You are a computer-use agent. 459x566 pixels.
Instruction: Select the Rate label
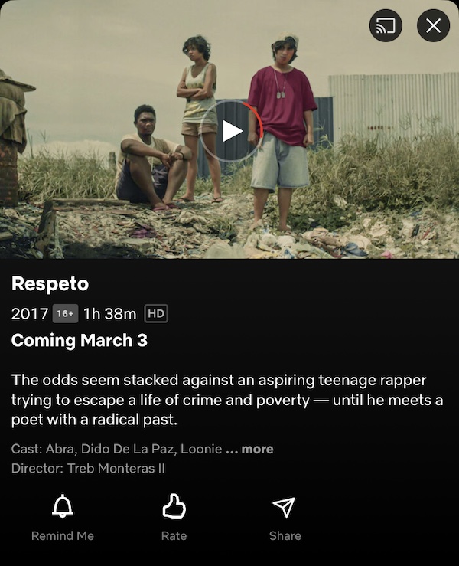174,535
